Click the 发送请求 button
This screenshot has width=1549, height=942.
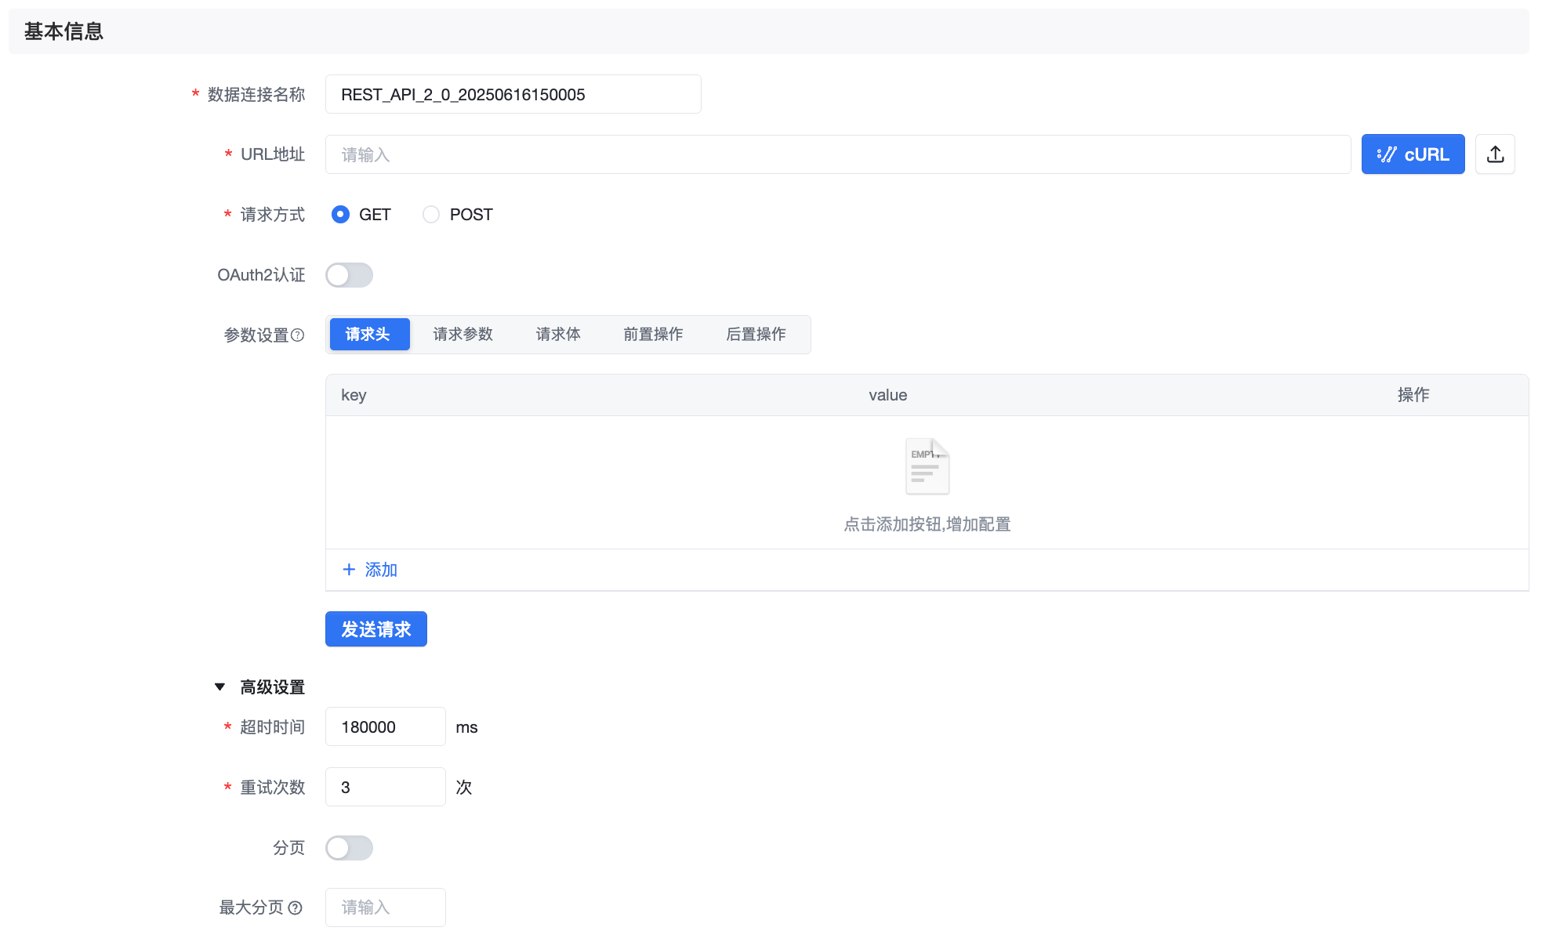point(376,629)
